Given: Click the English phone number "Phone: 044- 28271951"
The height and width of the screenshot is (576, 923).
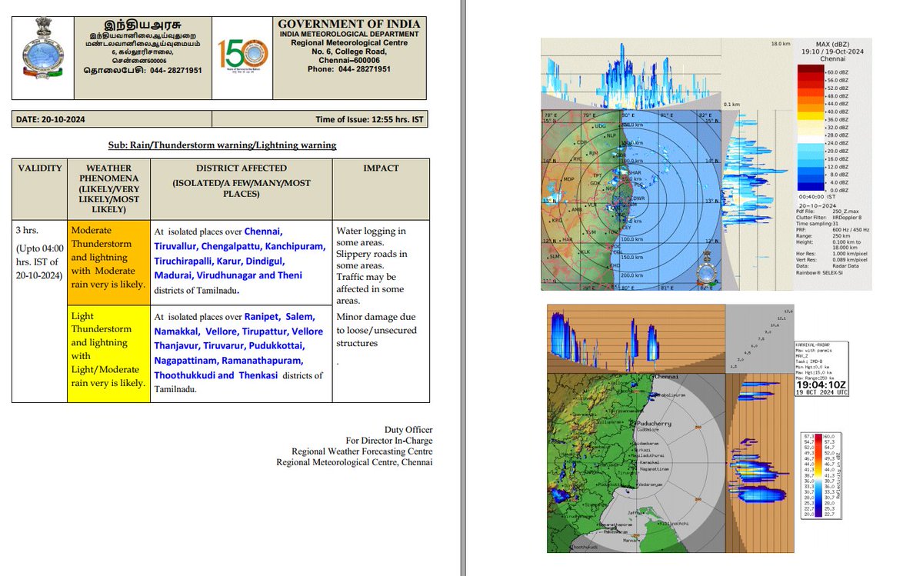Looking at the screenshot, I should 349,69.
